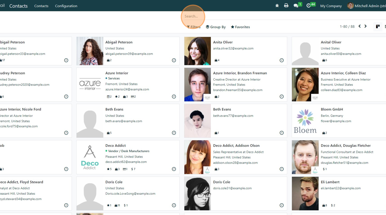This screenshot has height=215, width=386.
Task: Click the meetings calendar icon on Azure Interior
Action: [109, 97]
